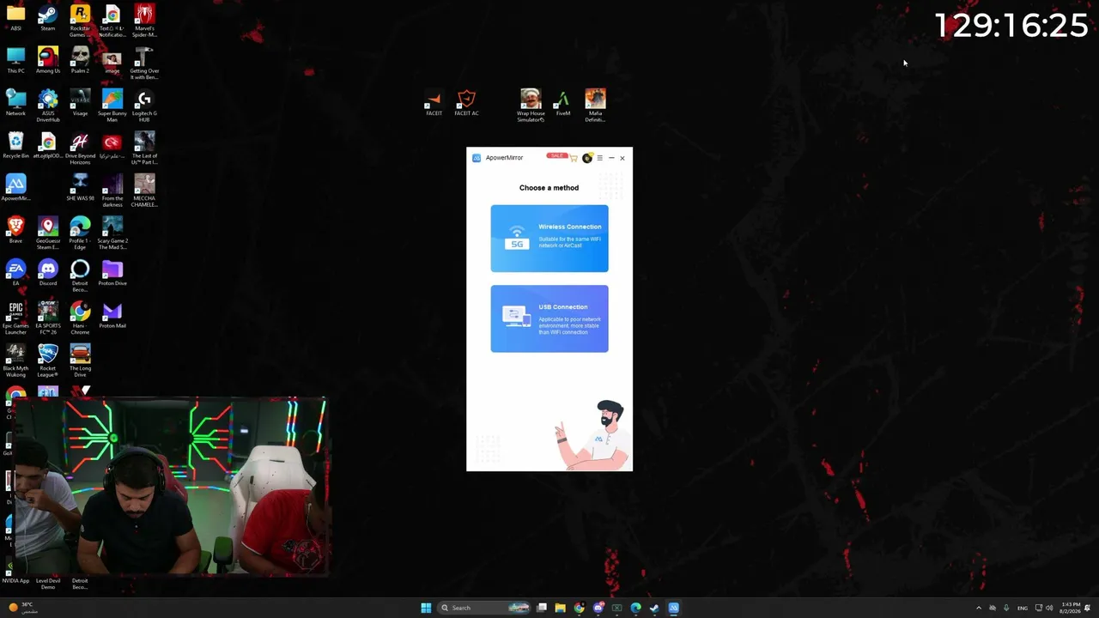The image size is (1099, 618).
Task: Select the ASUS DriverHub desktop icon
Action: click(x=48, y=106)
